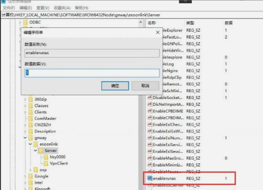Select the Google key folder icon
Screen dimensions: 263x190
click(30, 176)
